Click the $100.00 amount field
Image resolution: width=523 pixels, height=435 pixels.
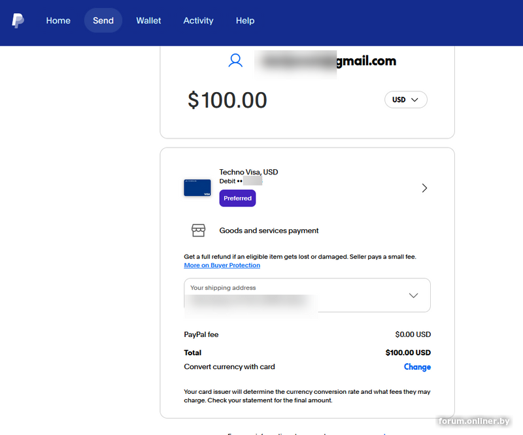(228, 100)
